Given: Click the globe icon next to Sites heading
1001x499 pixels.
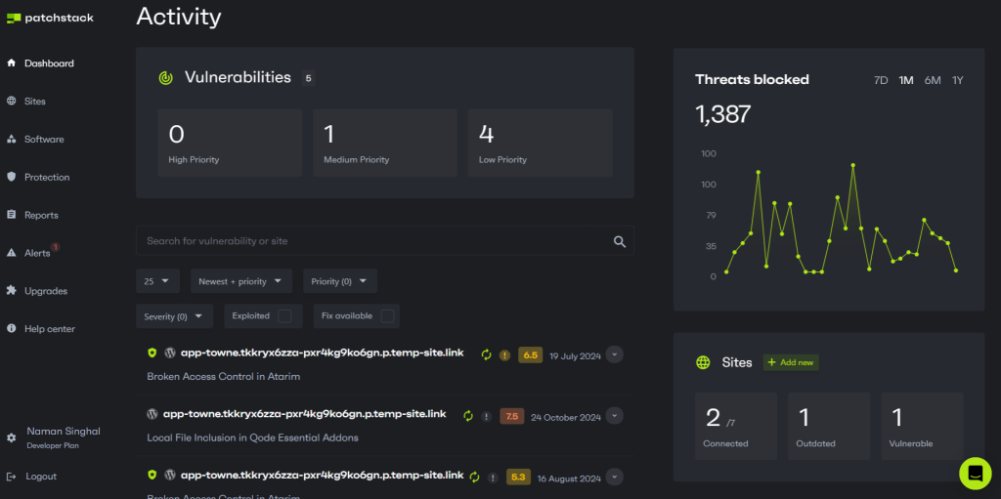Looking at the screenshot, I should click(x=703, y=362).
